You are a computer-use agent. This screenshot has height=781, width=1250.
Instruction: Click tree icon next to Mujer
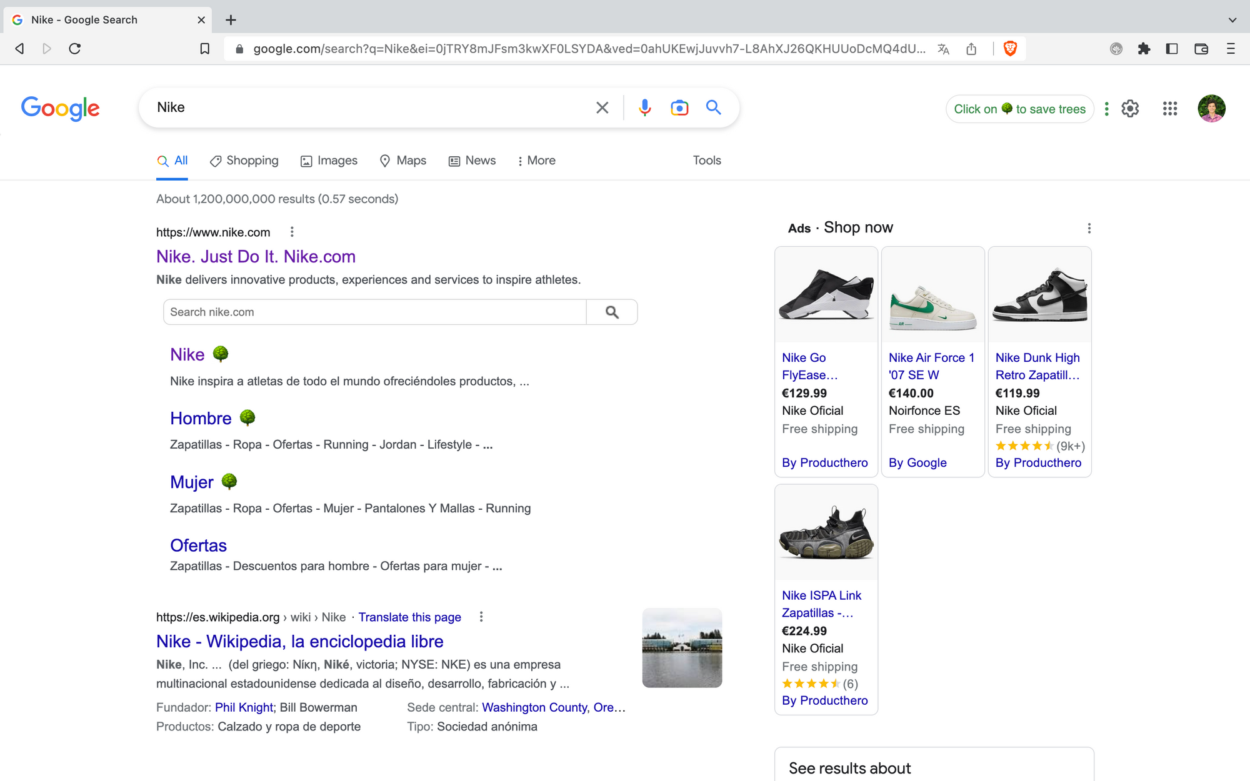(229, 481)
